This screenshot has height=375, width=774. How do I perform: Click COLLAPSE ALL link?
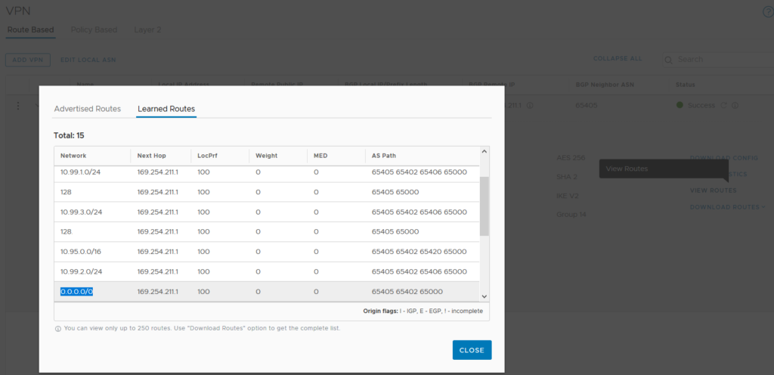618,58
